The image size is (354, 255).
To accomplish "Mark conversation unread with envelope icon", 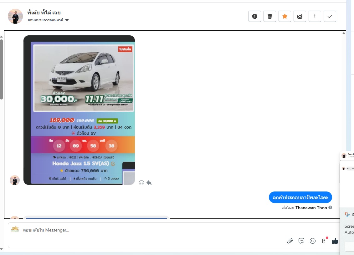I will [x=300, y=16].
